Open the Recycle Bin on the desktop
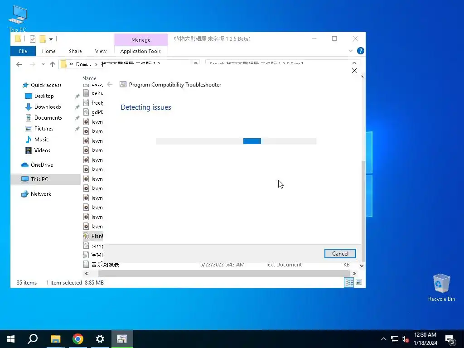Viewport: 464px width, 348px height. click(441, 287)
